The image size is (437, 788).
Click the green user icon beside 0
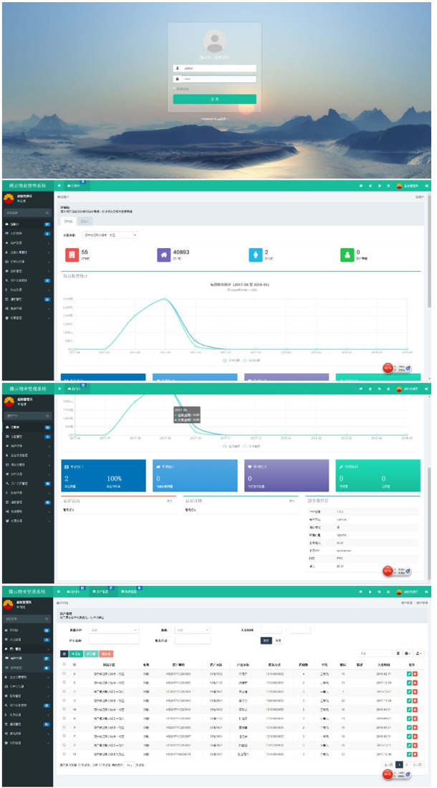tap(347, 254)
